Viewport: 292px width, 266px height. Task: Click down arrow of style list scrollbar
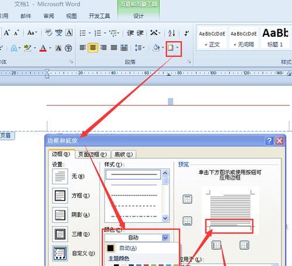[x=165, y=218]
